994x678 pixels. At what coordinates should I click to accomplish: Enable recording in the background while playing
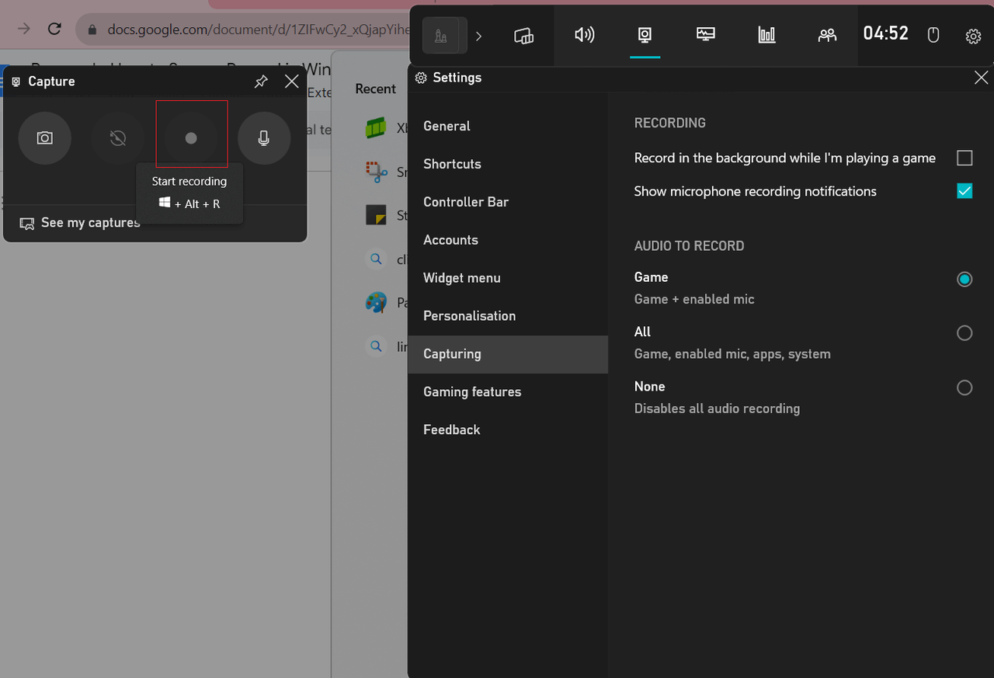pyautogui.click(x=964, y=158)
